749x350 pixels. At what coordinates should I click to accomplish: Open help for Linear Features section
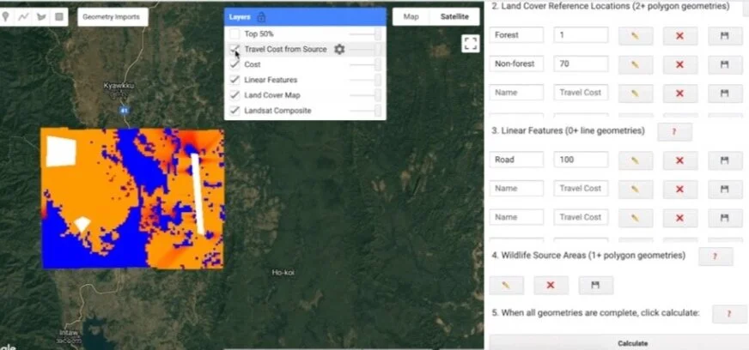coord(674,131)
